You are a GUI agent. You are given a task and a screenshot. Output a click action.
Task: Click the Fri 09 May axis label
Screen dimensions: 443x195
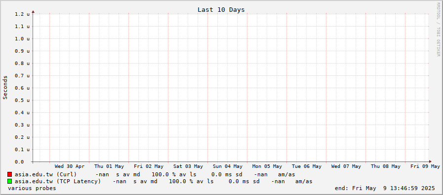(425, 166)
